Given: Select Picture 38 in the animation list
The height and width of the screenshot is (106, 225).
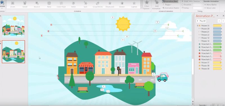Looking at the screenshot, I should [x=205, y=66].
